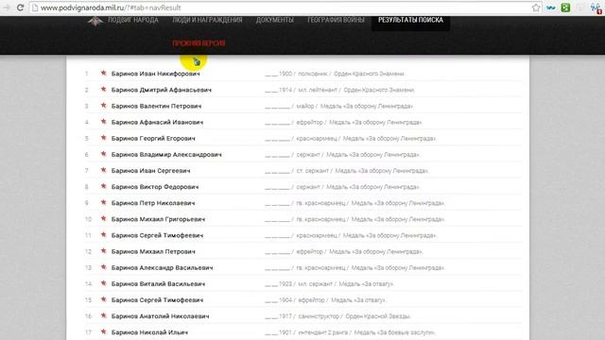Click red star in result row 11
Viewport: 605px width, 340px height.
point(103,235)
